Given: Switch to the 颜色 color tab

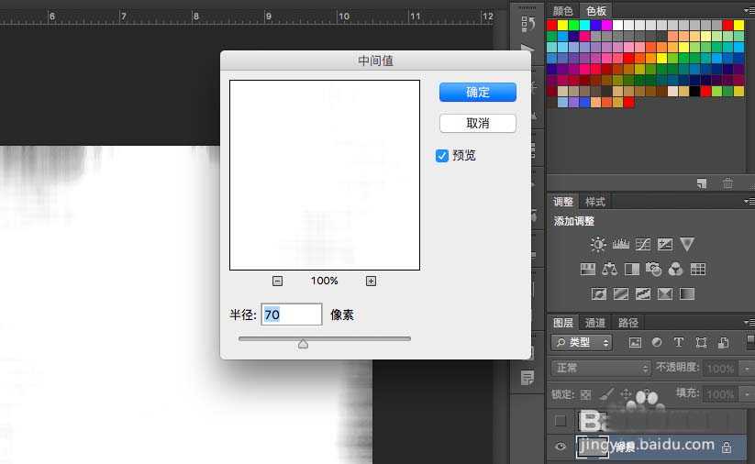Looking at the screenshot, I should [562, 11].
